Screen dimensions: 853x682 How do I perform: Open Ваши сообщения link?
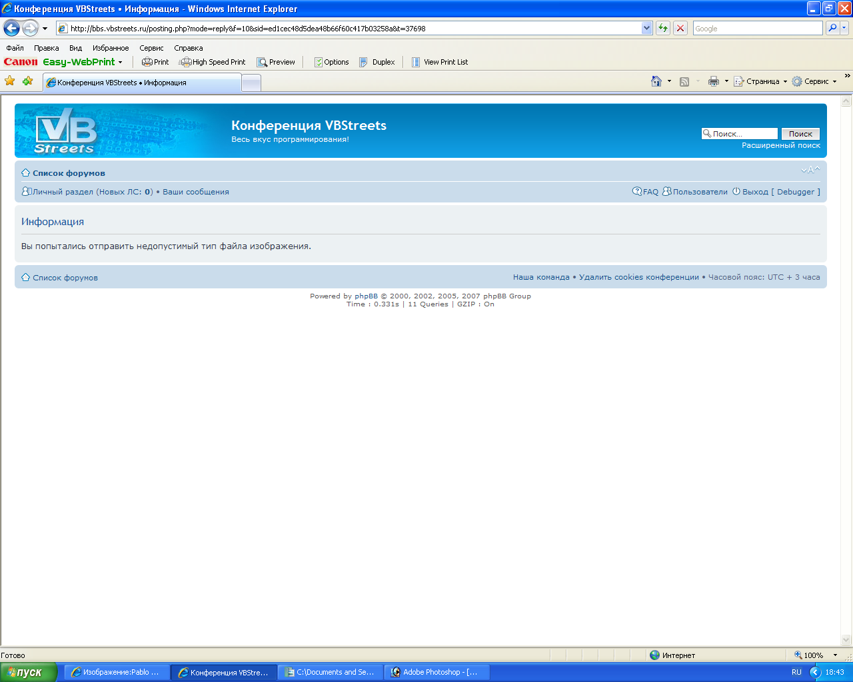click(x=196, y=192)
